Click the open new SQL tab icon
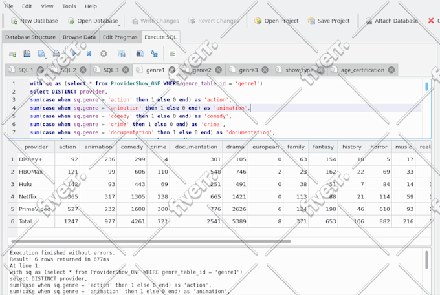This screenshot has width=440, height=295. point(12,54)
